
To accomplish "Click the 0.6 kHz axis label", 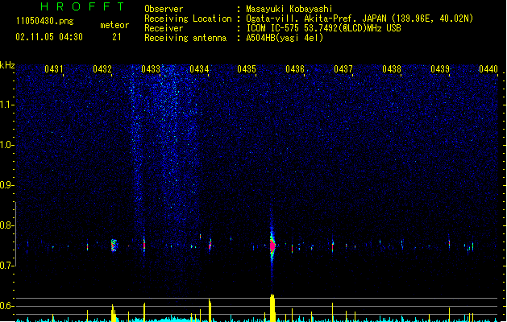I will click(x=7, y=306).
